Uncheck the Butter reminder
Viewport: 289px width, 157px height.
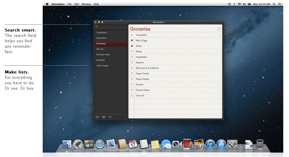point(132,46)
